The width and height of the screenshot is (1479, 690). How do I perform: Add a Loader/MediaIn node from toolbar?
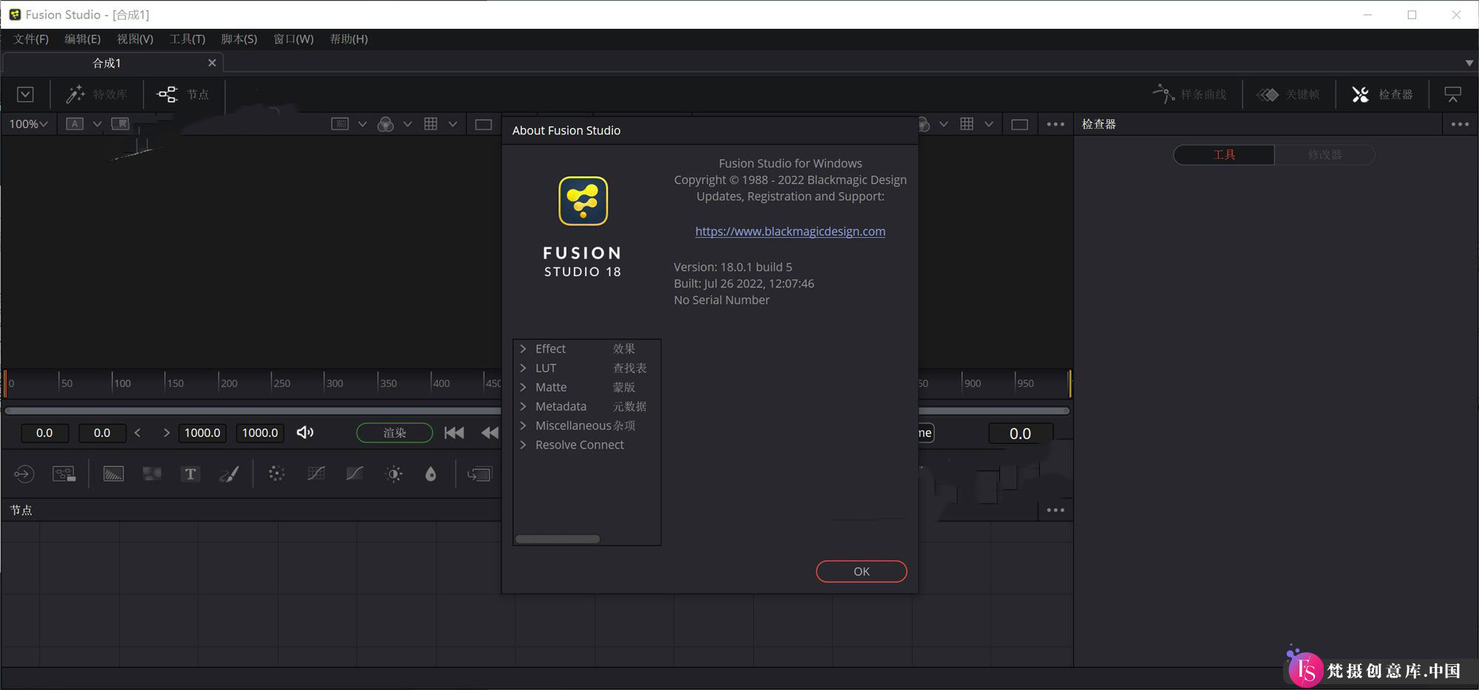pos(24,474)
